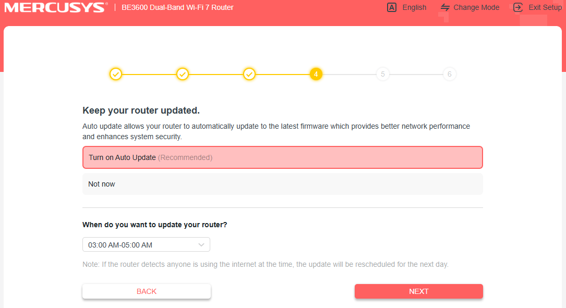Click the first completed step checkmark

pyautogui.click(x=116, y=74)
